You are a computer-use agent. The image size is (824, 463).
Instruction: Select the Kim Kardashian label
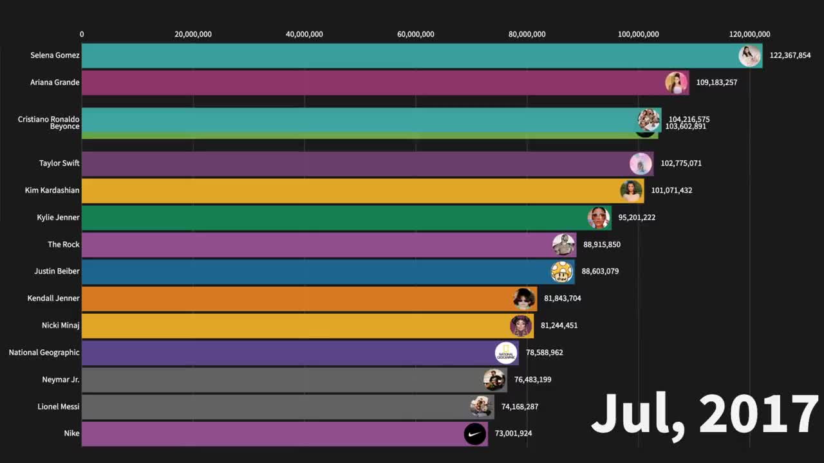click(x=52, y=190)
